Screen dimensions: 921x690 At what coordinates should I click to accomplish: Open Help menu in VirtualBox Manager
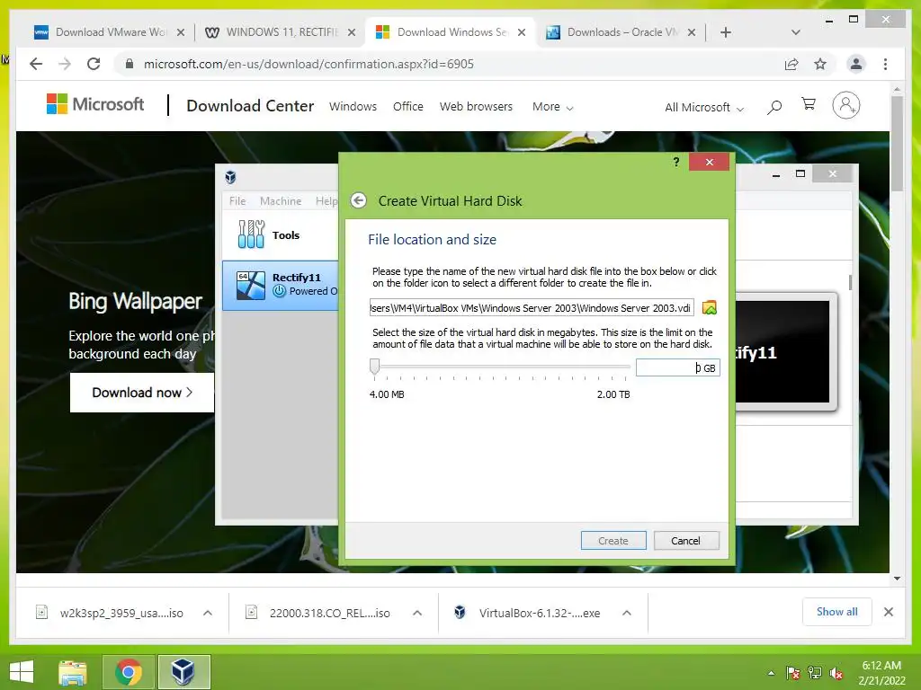pyautogui.click(x=326, y=200)
